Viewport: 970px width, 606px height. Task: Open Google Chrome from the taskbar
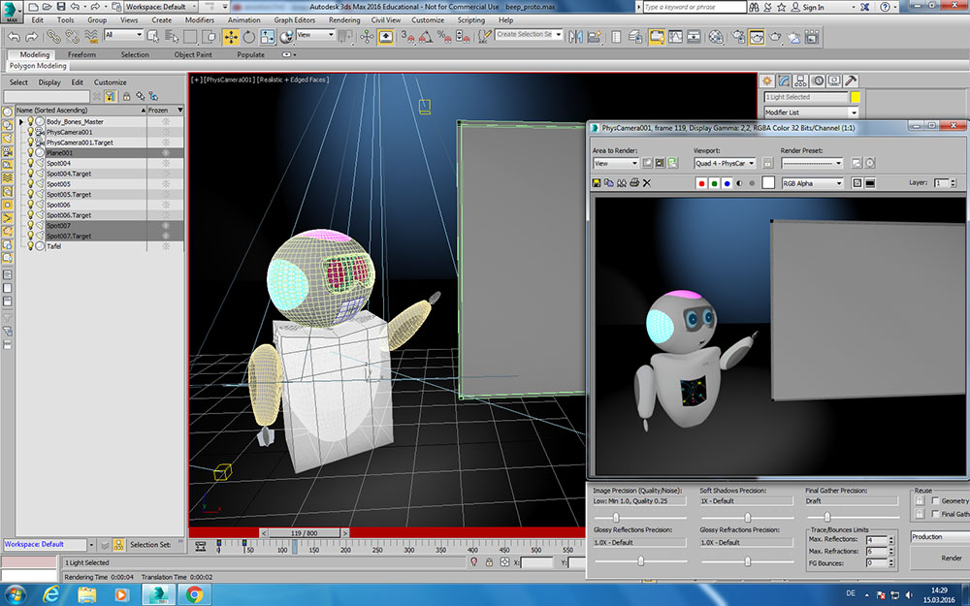tap(194, 593)
